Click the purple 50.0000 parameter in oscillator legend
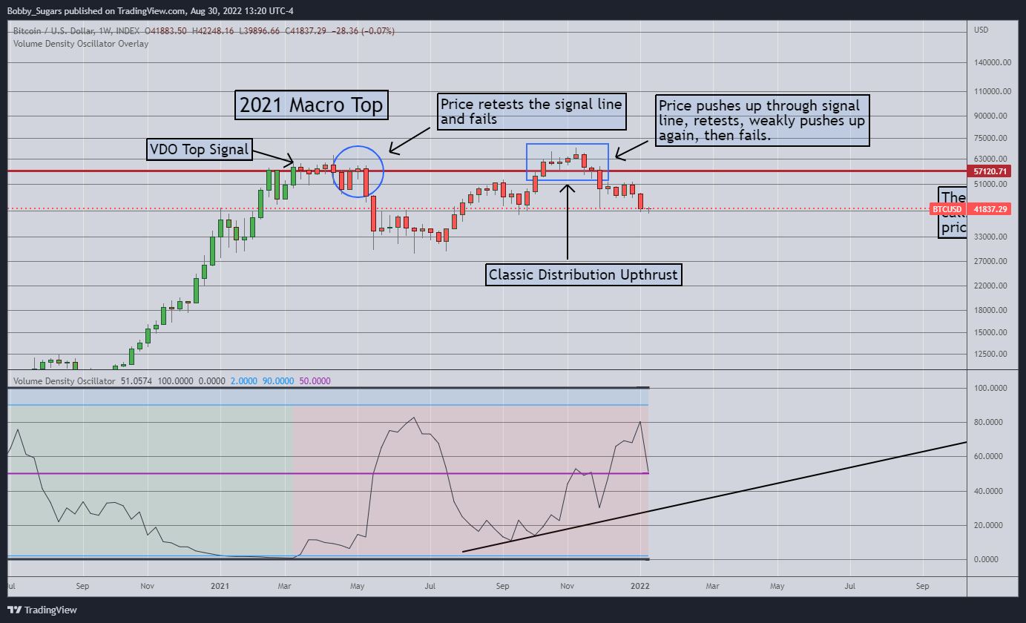 (x=315, y=380)
